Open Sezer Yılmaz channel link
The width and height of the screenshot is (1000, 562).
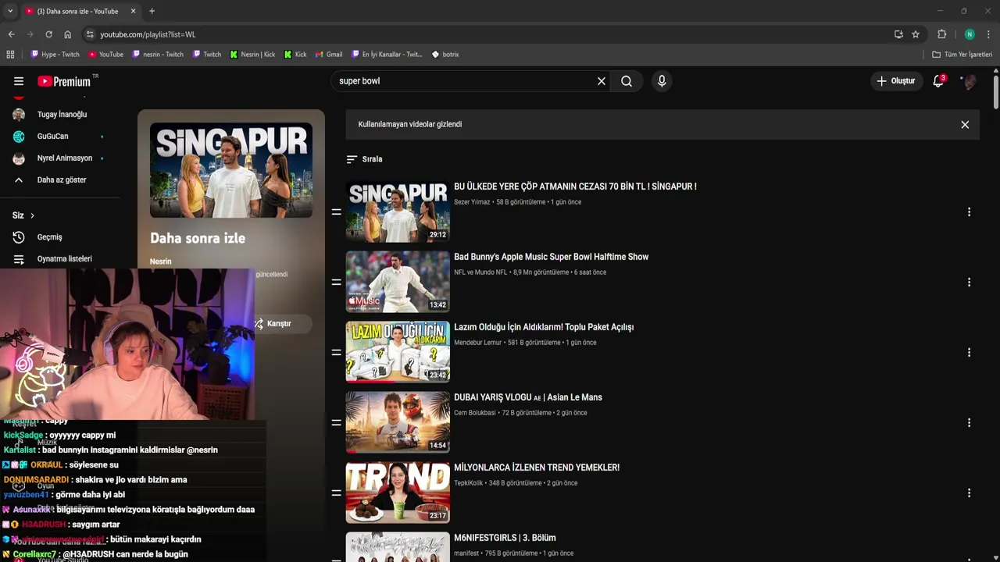(x=472, y=202)
